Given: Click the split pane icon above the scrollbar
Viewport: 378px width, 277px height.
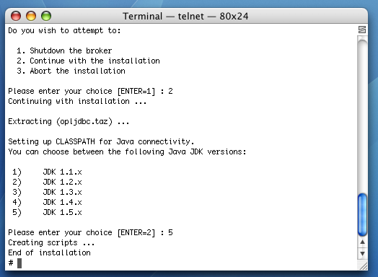Looking at the screenshot, I should coord(362,30).
